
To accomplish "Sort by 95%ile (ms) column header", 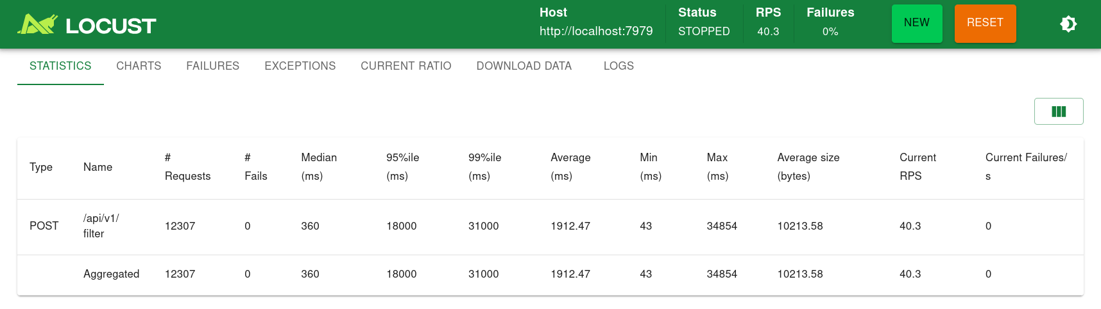I will [402, 166].
